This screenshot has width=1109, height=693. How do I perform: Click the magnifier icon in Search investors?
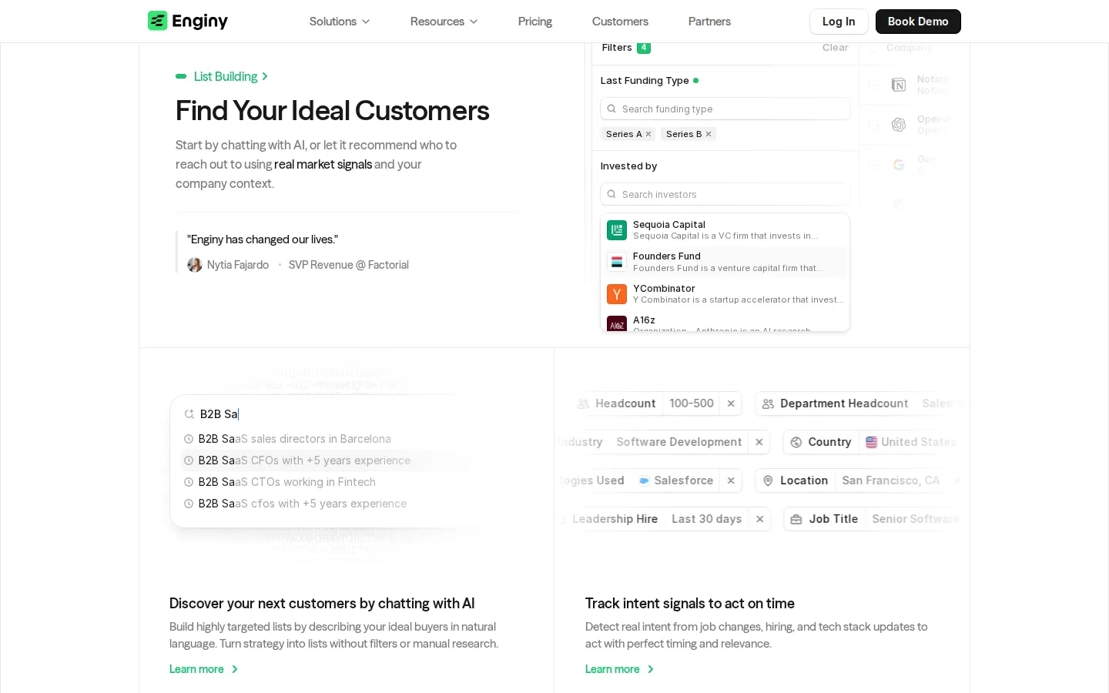tap(611, 194)
